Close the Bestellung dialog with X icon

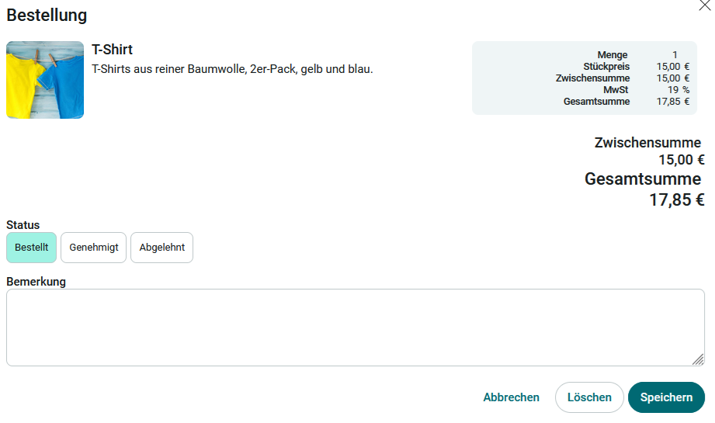click(x=704, y=5)
